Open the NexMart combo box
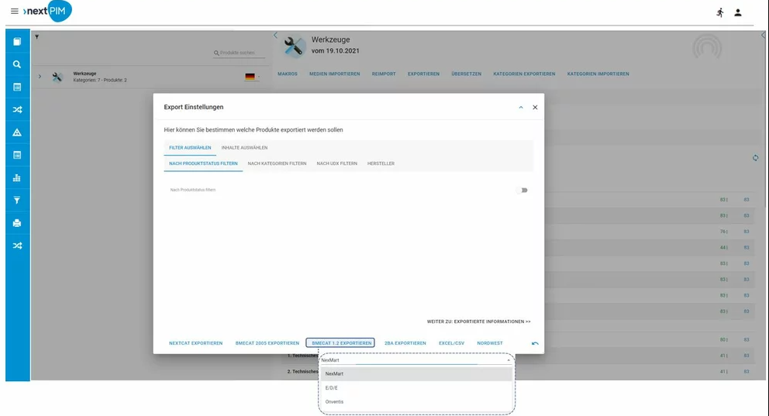 tap(416, 360)
